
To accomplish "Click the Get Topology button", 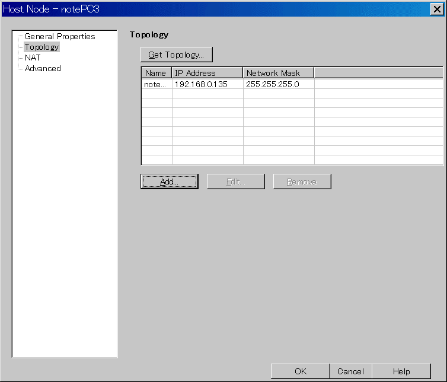I will (x=176, y=55).
